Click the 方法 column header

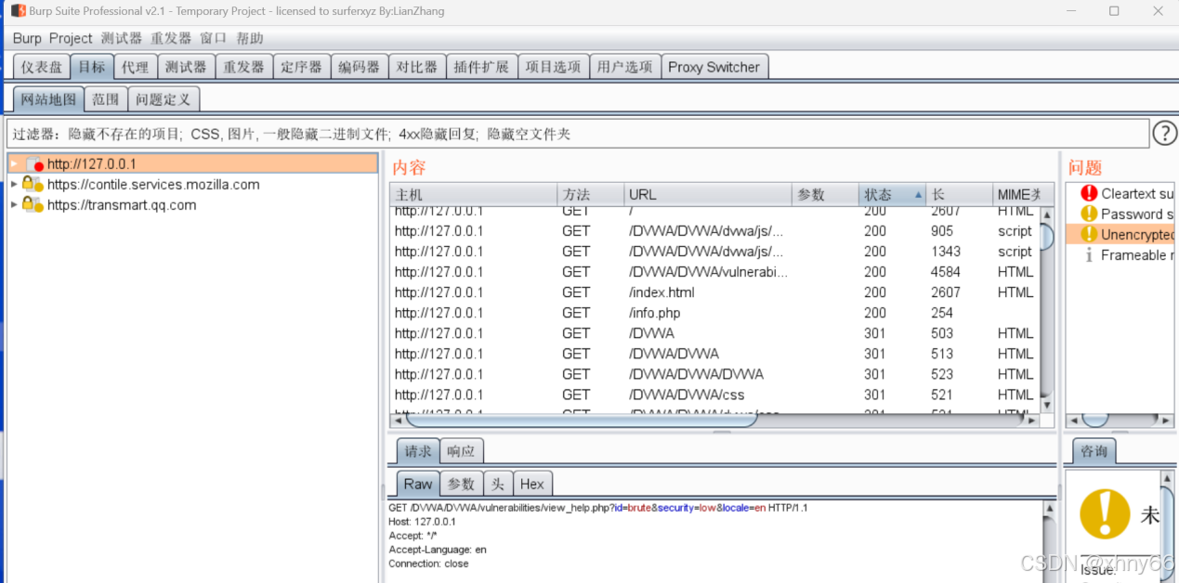(x=590, y=194)
